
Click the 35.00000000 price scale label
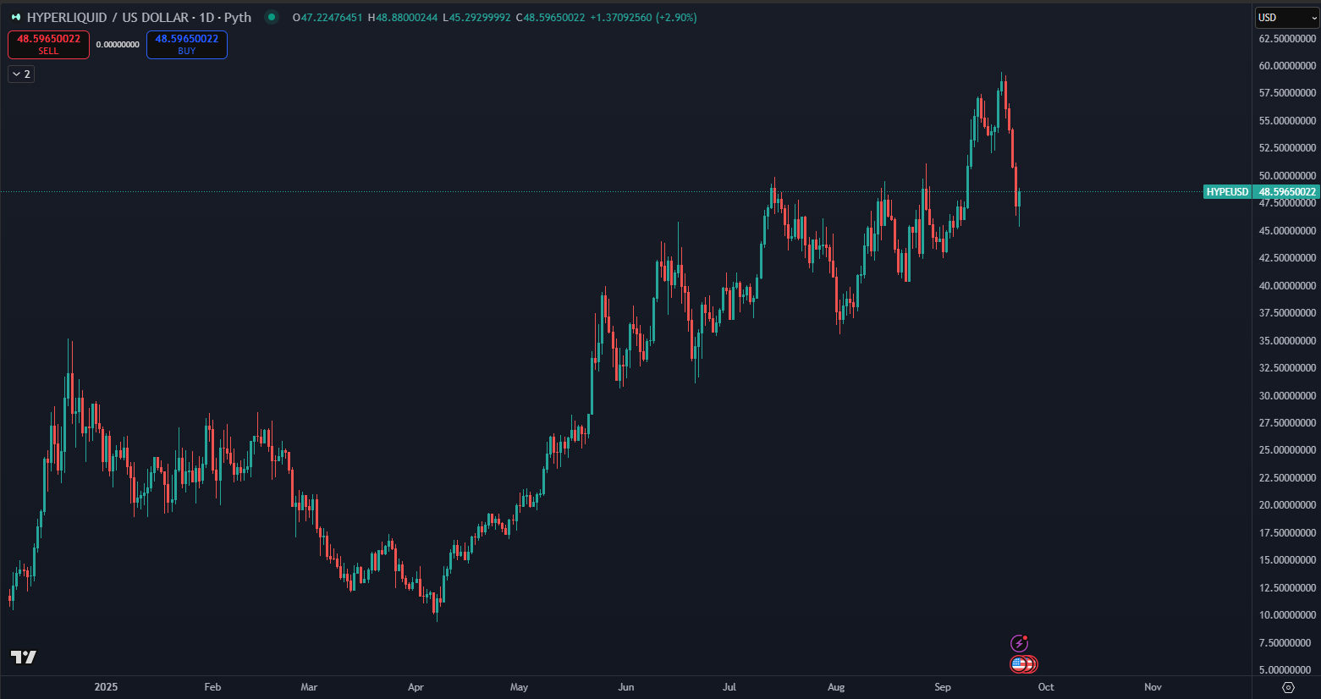point(1287,341)
